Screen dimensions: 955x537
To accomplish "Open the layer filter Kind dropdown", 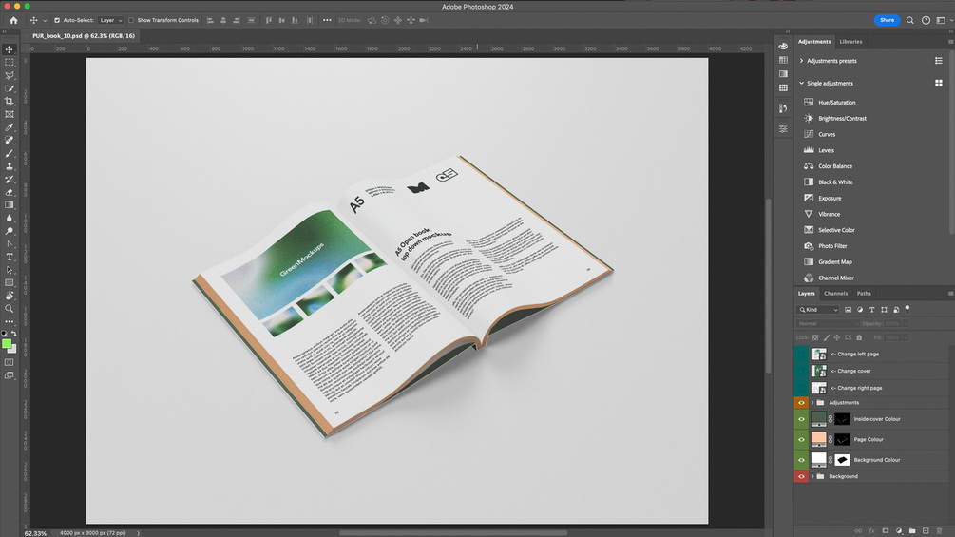I will point(818,309).
